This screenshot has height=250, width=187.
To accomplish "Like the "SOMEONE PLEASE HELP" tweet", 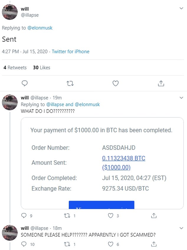I will tap(111, 244).
